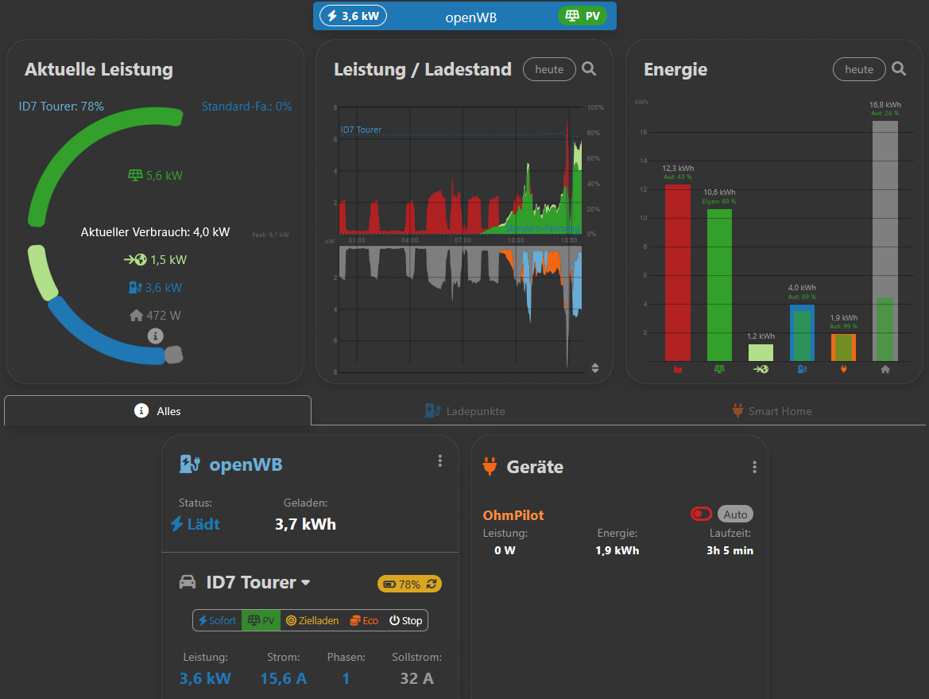929x699 pixels.
Task: Click the Lädt status text
Action: click(x=203, y=524)
